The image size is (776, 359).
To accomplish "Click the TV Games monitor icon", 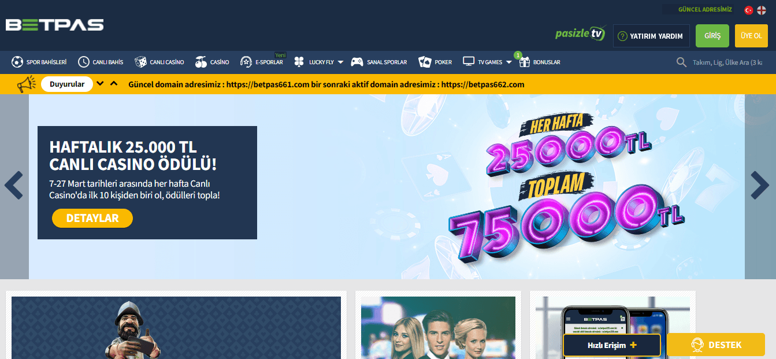I will click(469, 61).
